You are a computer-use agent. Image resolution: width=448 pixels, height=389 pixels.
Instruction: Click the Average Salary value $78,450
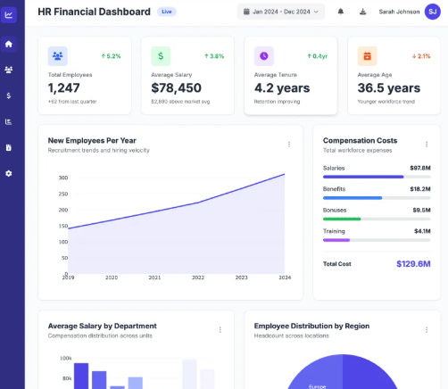(x=176, y=87)
